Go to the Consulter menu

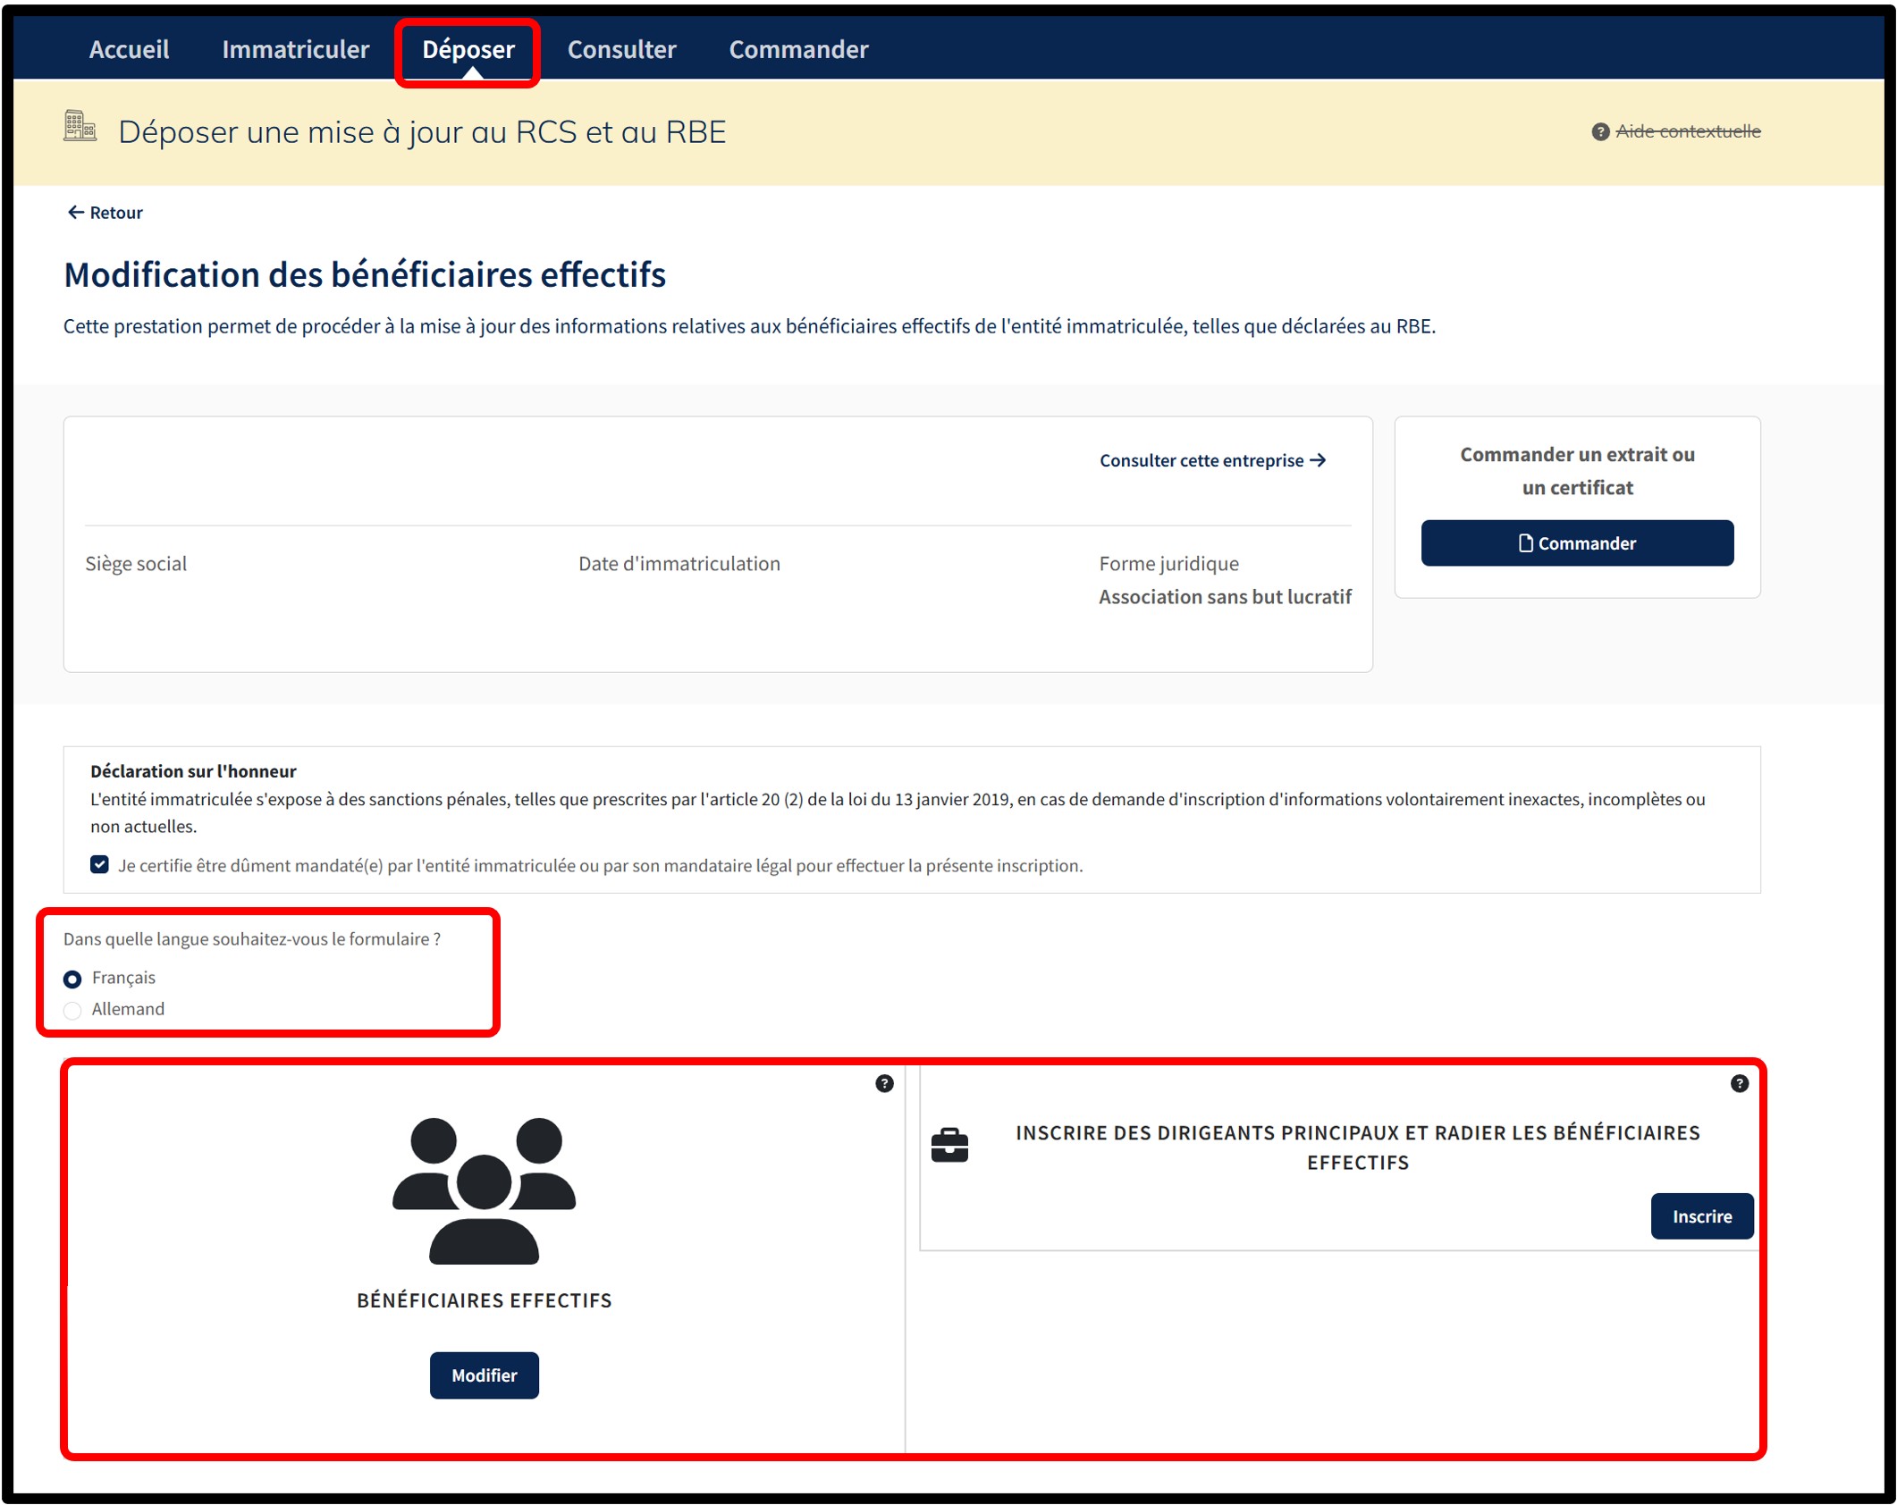click(621, 49)
